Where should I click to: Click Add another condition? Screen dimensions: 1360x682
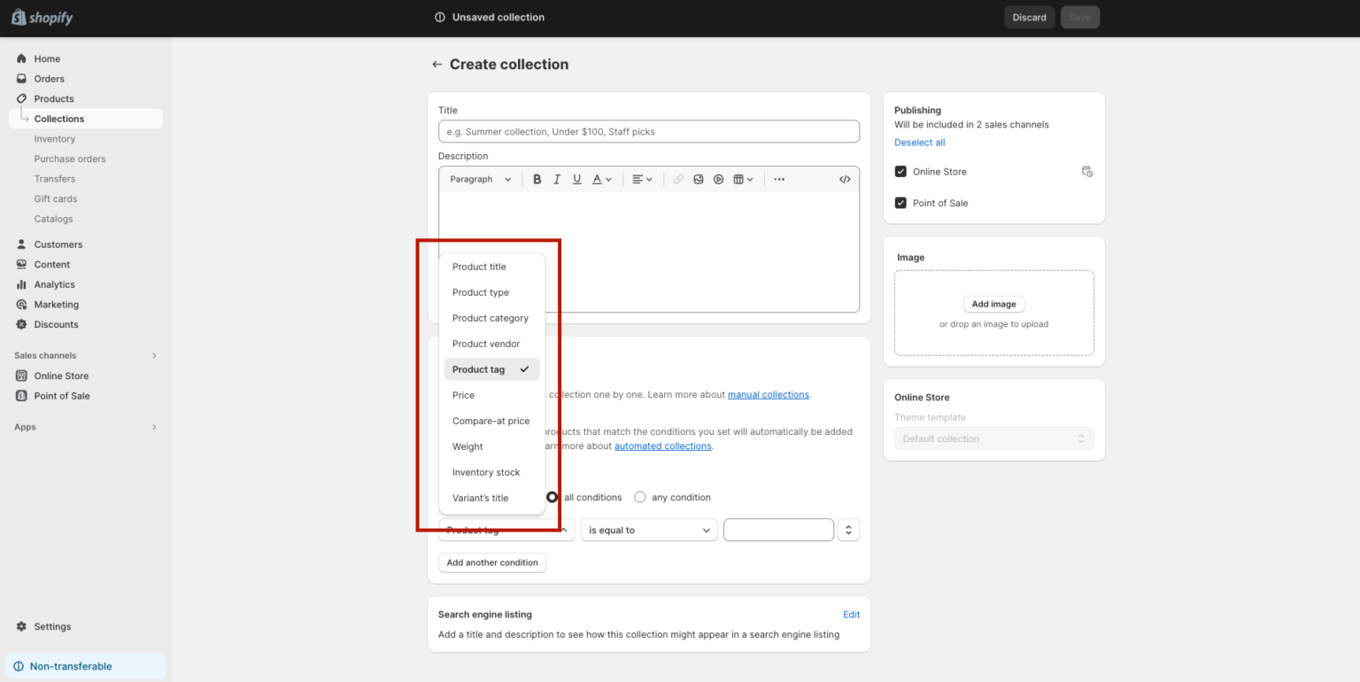click(x=492, y=562)
